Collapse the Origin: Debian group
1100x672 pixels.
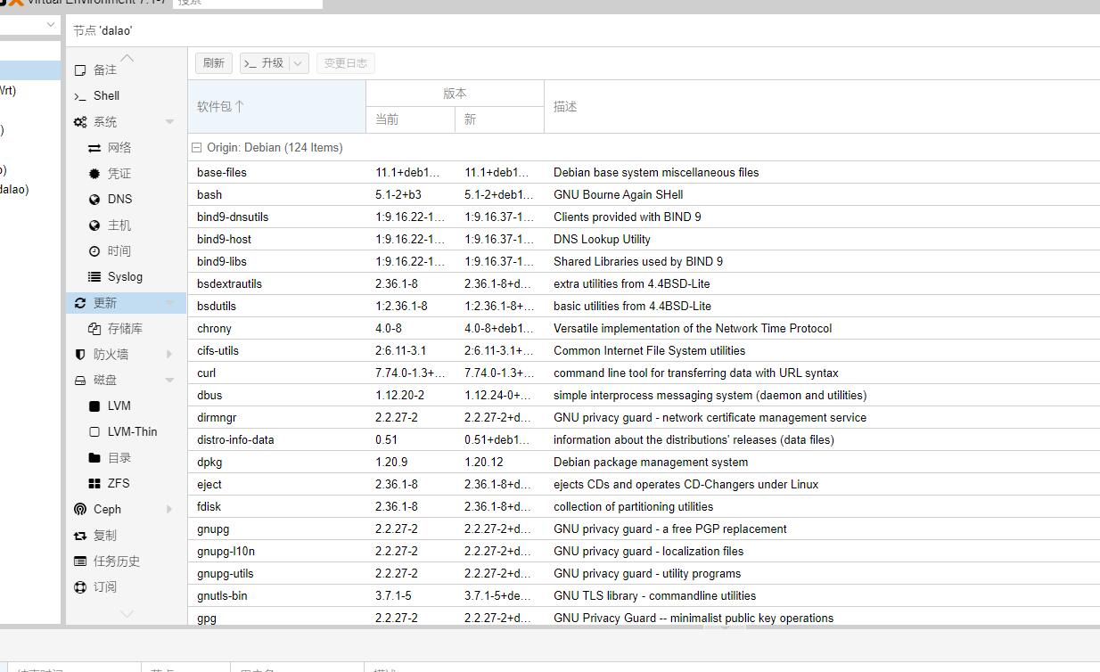pyautogui.click(x=197, y=147)
